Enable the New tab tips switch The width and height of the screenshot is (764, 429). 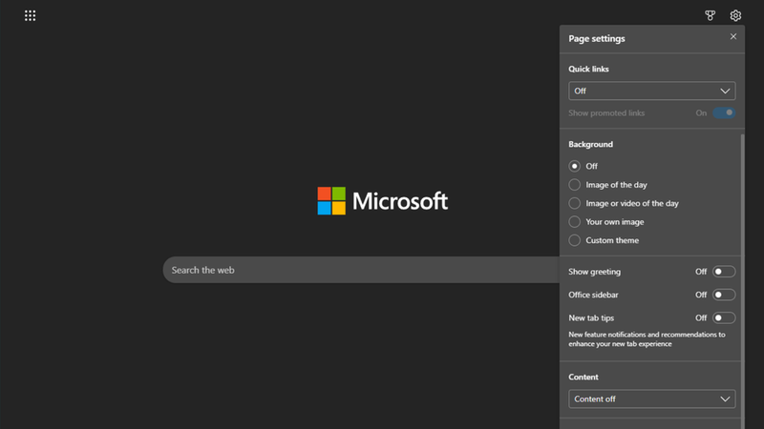[724, 318]
